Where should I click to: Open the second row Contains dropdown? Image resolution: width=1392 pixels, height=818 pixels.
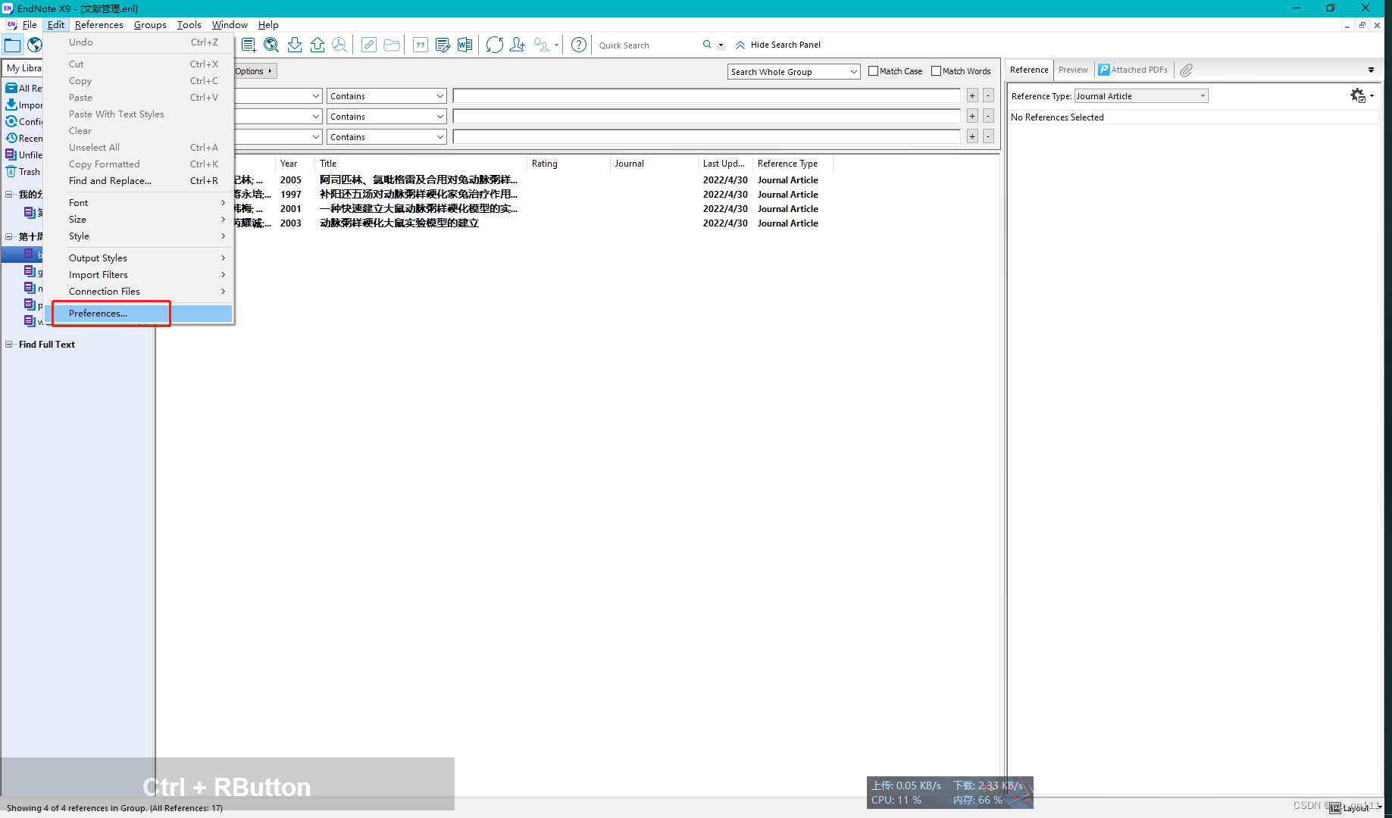pyautogui.click(x=386, y=117)
